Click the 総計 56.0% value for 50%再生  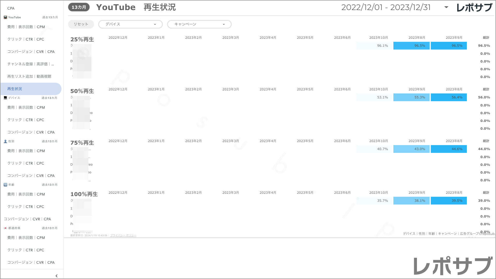click(x=484, y=97)
